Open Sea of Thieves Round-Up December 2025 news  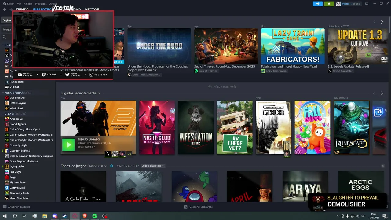pos(226,46)
